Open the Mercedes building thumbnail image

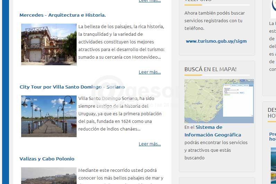(x=49, y=44)
